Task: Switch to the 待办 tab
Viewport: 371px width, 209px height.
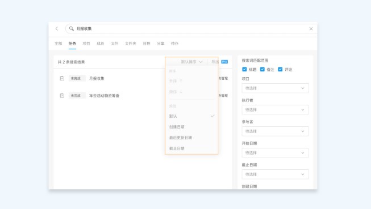Action: click(174, 44)
